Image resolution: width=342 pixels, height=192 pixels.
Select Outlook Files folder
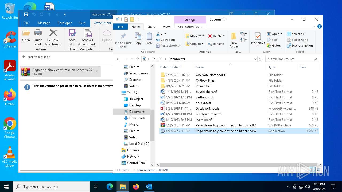pos(239,81)
